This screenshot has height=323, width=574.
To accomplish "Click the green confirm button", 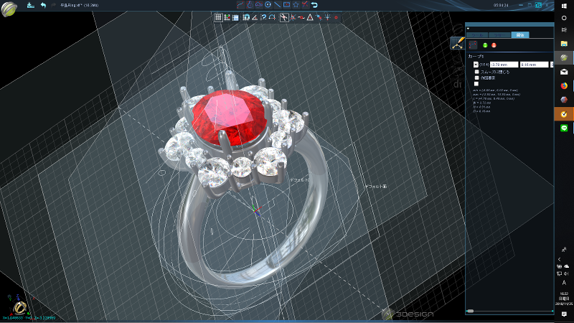I will point(484,45).
